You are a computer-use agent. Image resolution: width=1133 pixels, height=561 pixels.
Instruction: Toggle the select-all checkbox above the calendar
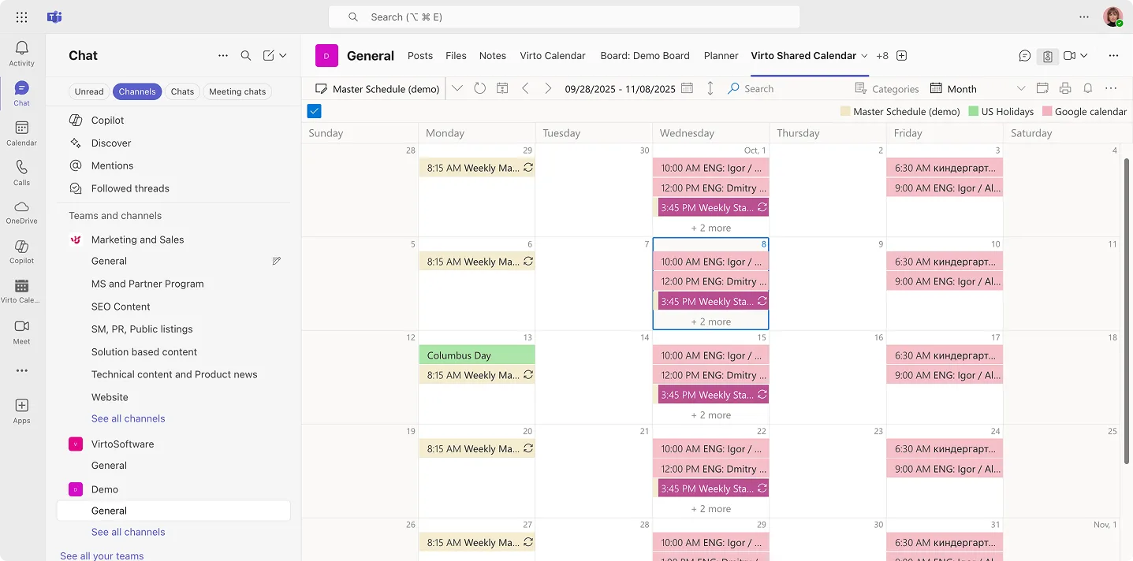click(x=314, y=110)
